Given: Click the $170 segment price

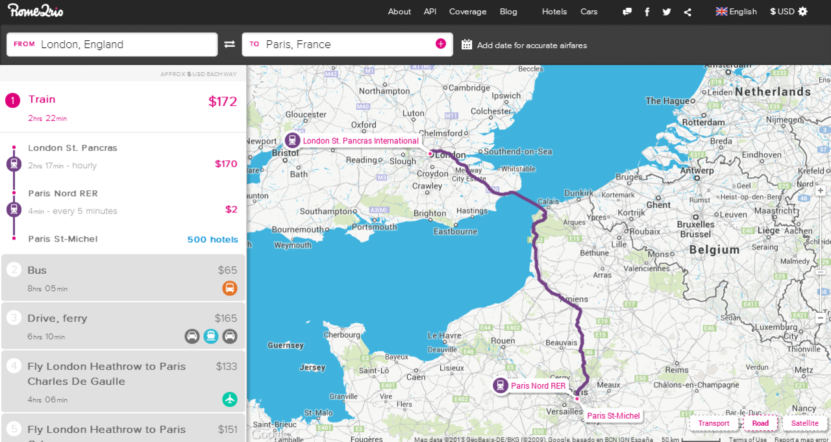Looking at the screenshot, I should (227, 164).
